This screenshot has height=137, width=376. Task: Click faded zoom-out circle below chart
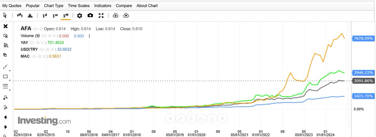tap(191, 118)
